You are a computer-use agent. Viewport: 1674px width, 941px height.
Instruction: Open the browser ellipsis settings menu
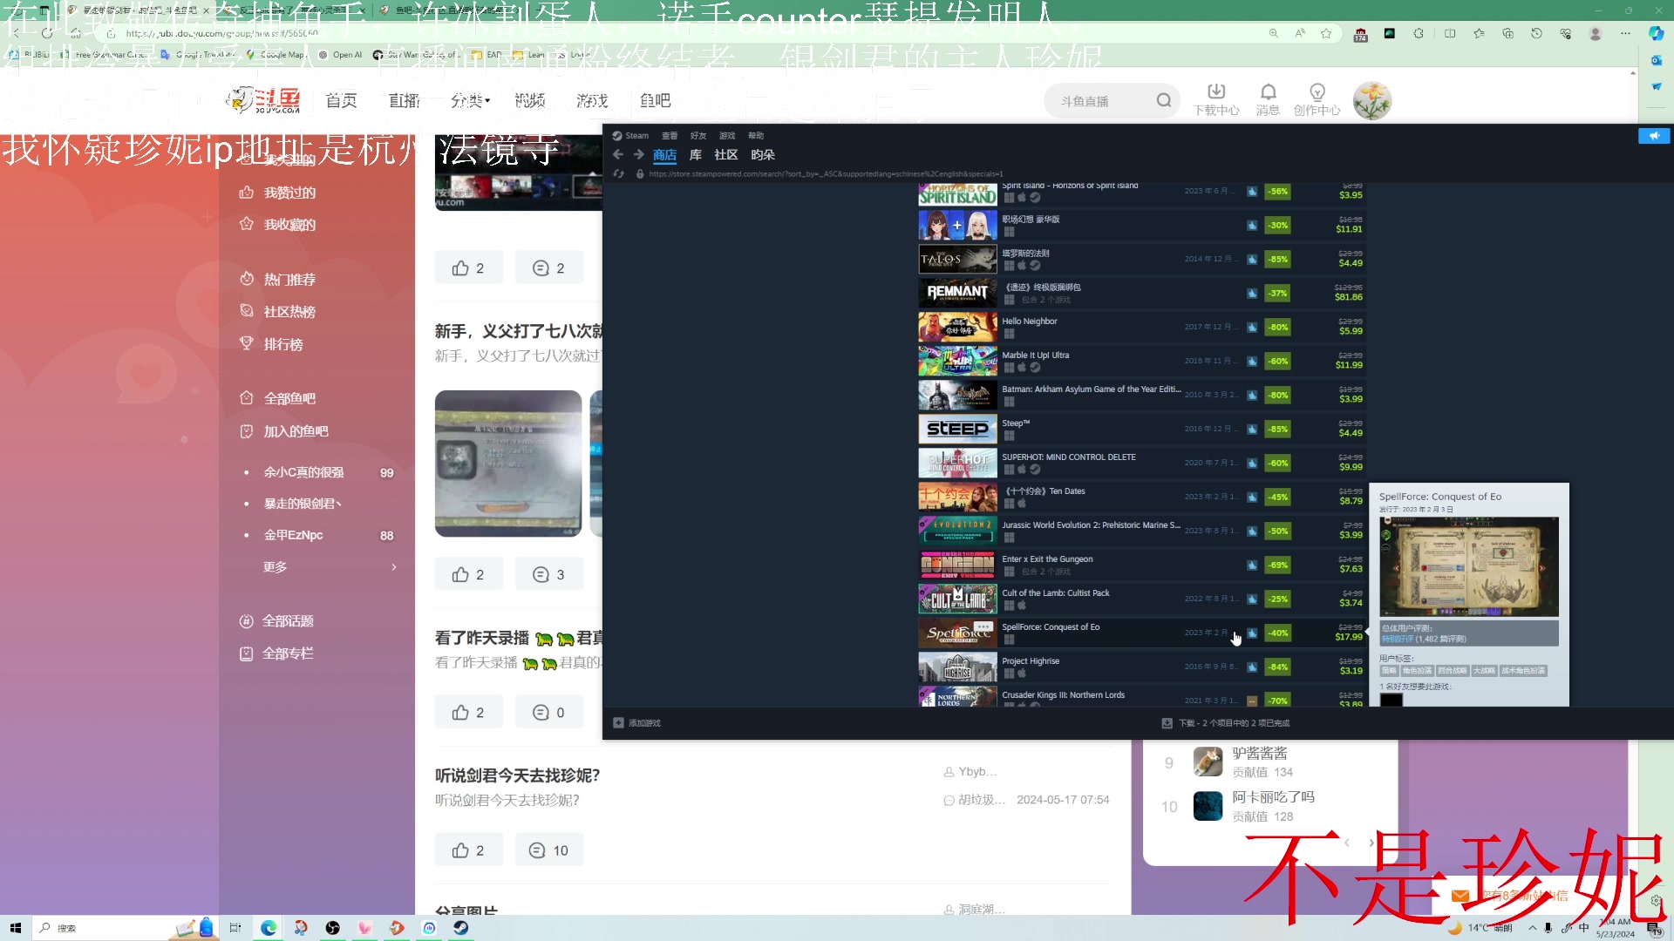point(1623,33)
